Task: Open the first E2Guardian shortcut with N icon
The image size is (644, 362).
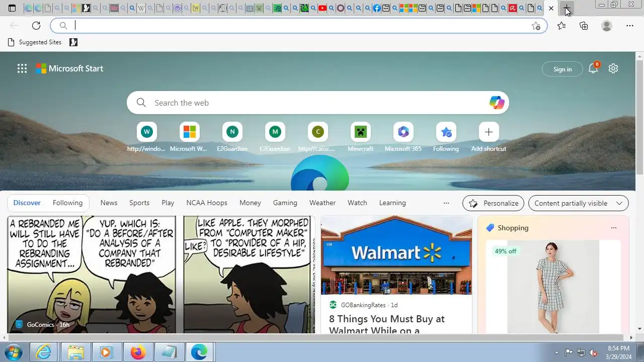Action: 232,137
